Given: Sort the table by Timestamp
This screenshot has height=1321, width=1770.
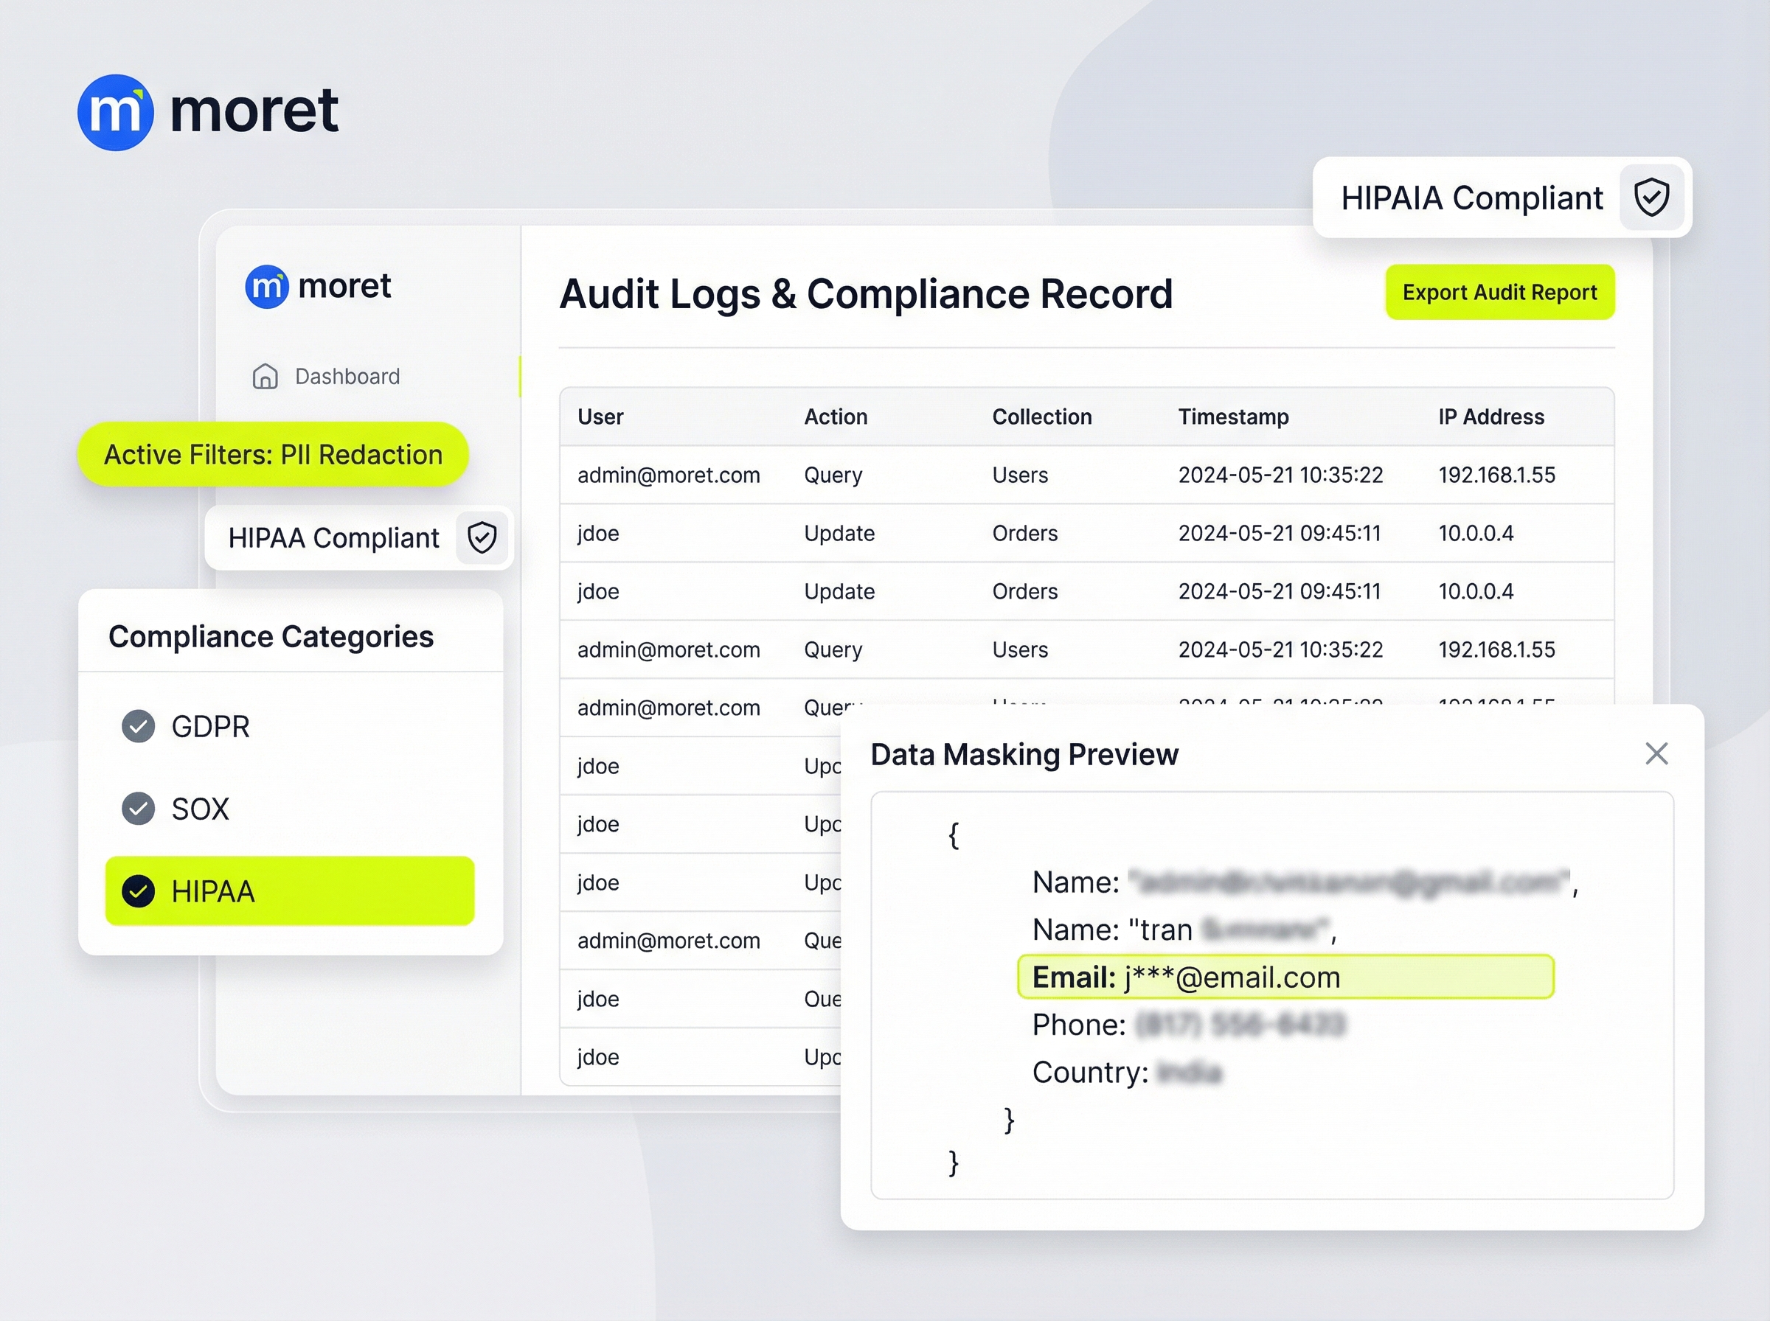Looking at the screenshot, I should coord(1232,416).
